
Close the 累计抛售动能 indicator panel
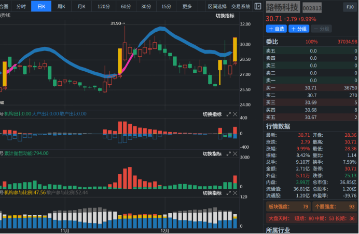click(235, 154)
